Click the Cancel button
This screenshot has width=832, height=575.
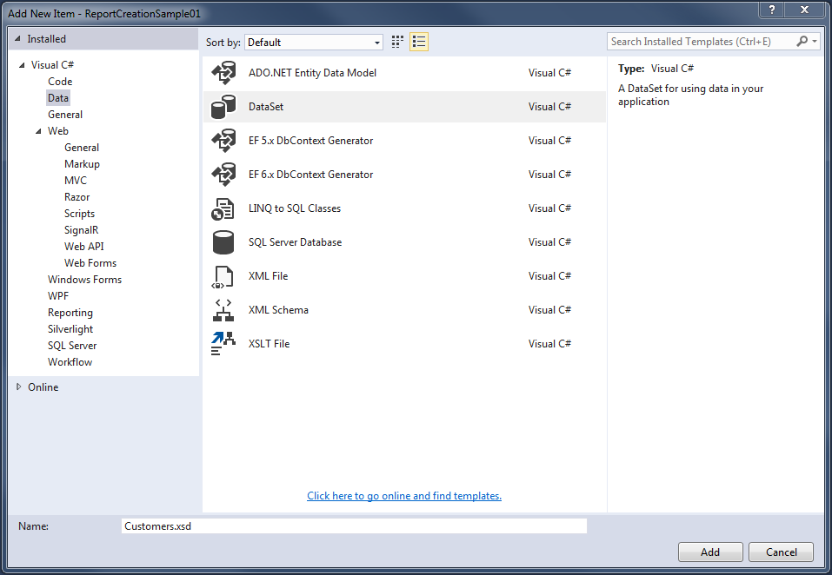click(781, 552)
